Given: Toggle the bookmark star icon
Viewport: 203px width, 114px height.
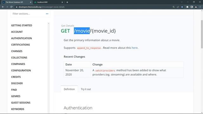Looking at the screenshot, I should 182,7.
